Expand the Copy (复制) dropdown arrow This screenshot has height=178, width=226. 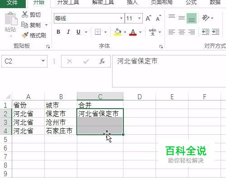46,25
